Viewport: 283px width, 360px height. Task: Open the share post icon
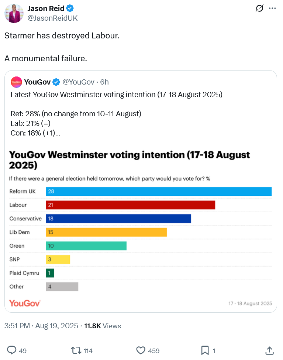[270, 350]
